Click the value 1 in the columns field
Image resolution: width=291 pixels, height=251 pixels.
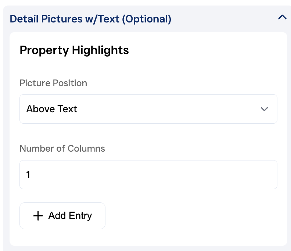coord(28,175)
